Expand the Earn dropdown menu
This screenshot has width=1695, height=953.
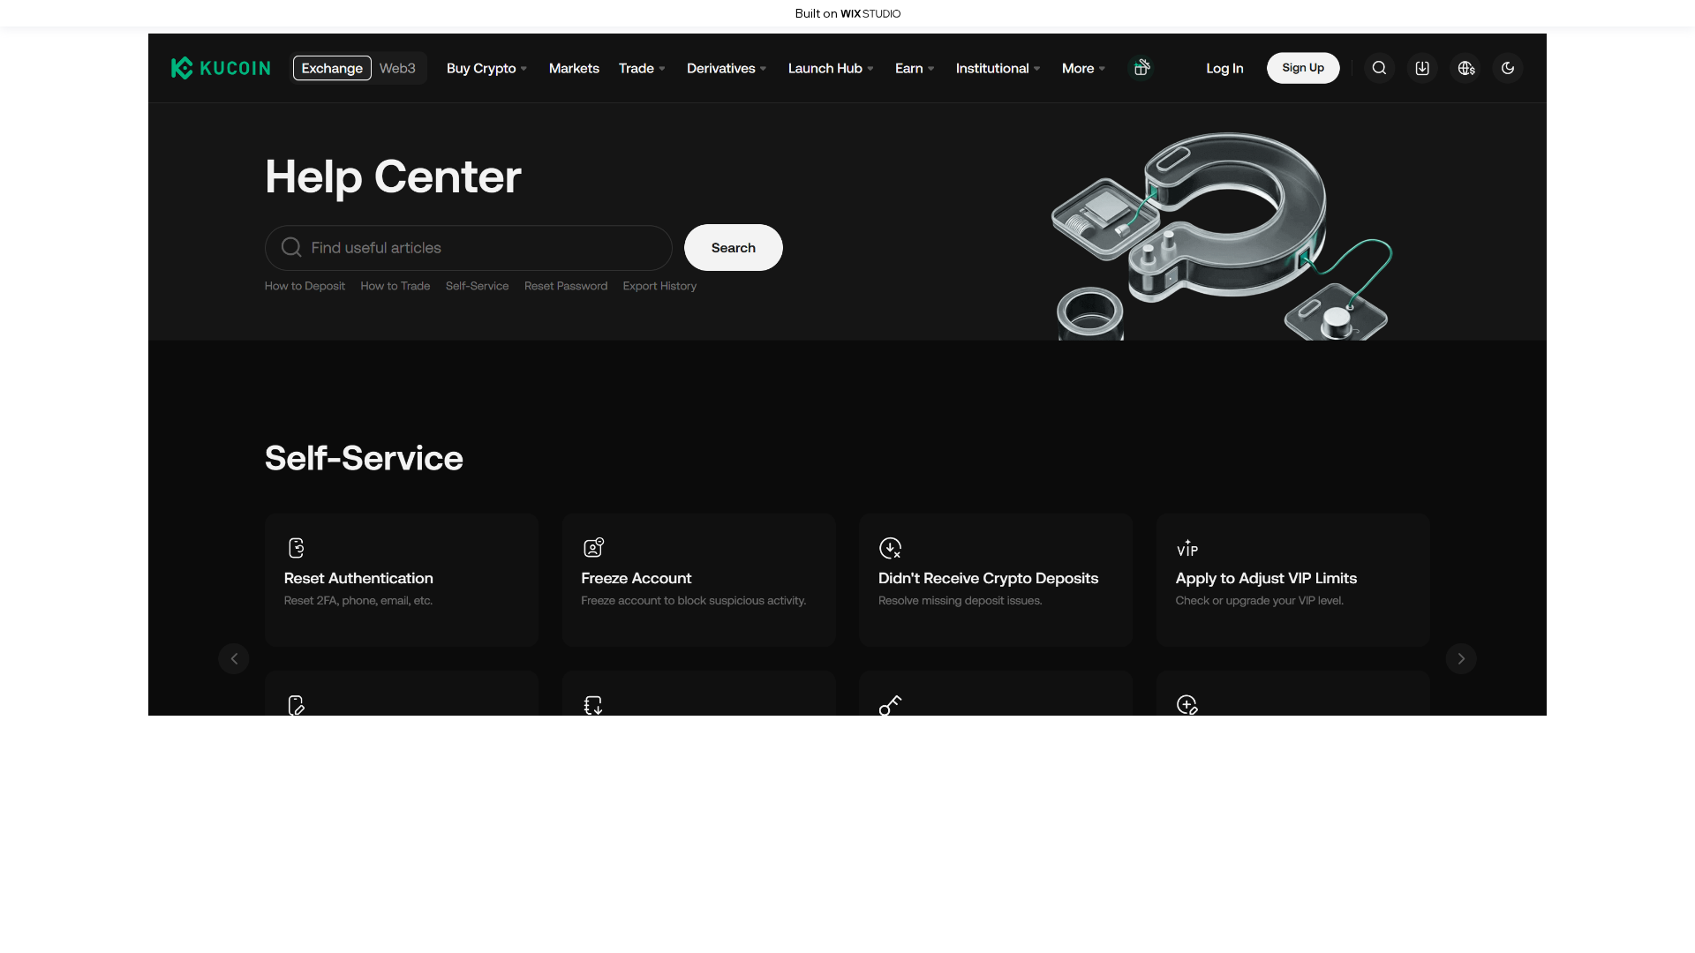pyautogui.click(x=915, y=68)
